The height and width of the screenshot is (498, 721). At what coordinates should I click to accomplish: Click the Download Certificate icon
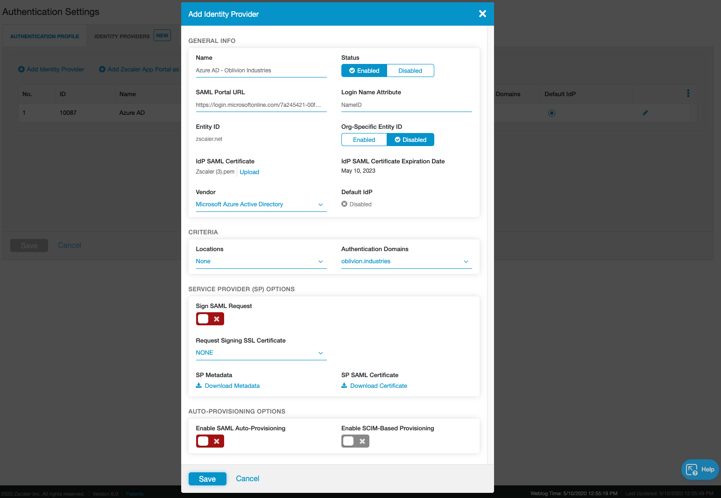344,386
